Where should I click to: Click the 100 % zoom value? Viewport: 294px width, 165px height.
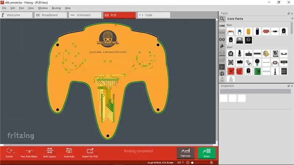coord(180,162)
